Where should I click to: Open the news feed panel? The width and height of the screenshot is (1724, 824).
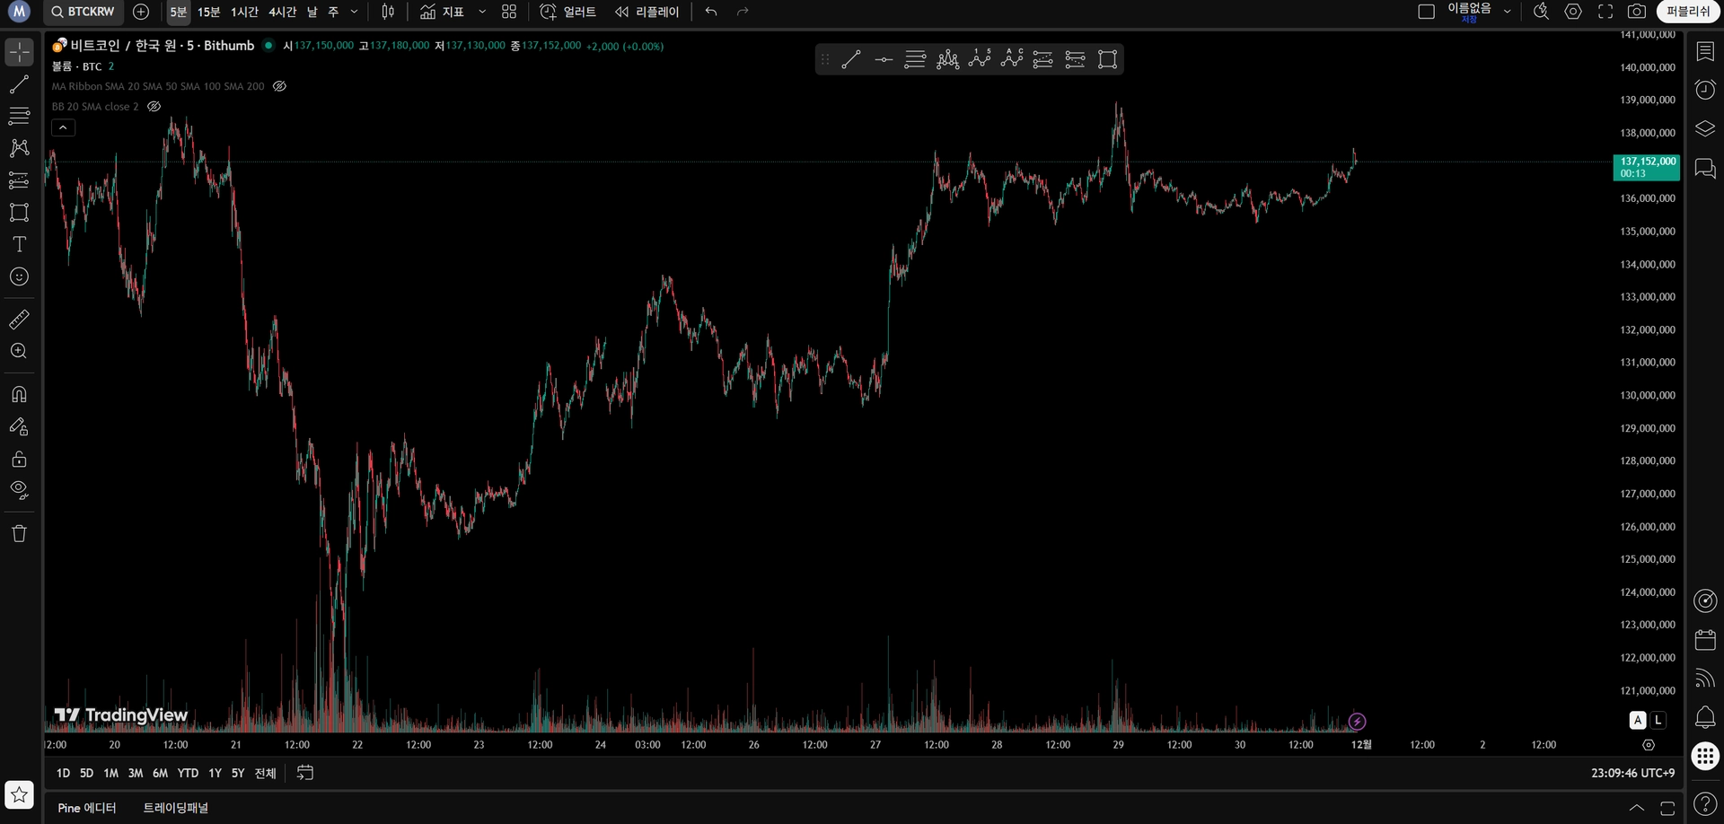pyautogui.click(x=1705, y=679)
